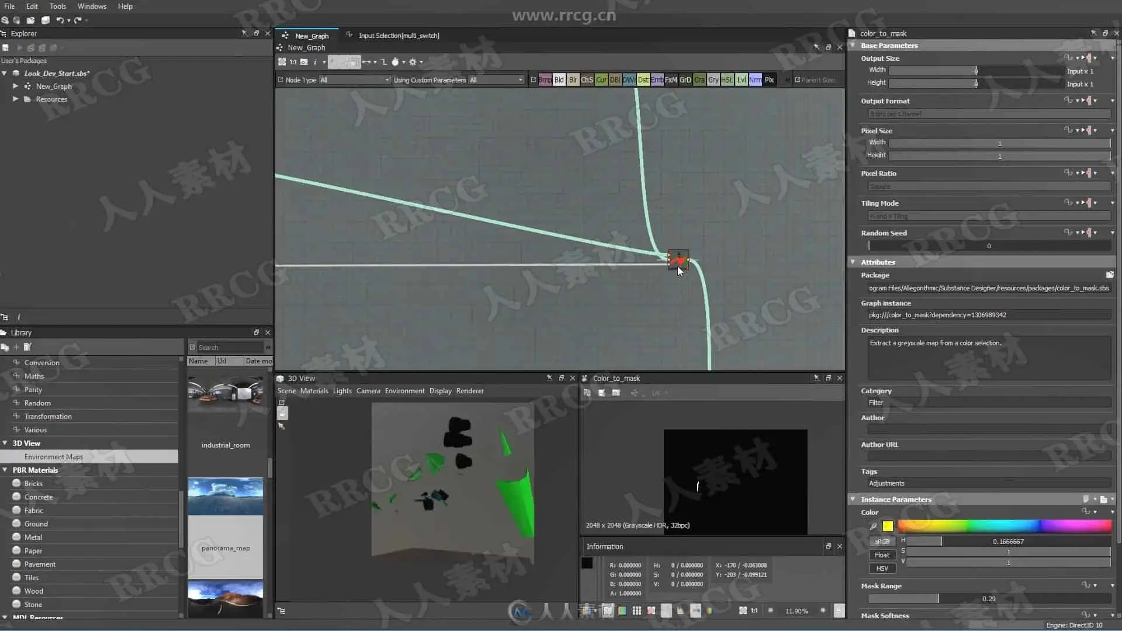The width and height of the screenshot is (1122, 631).
Task: Switch color mode to sRGB
Action: [881, 542]
